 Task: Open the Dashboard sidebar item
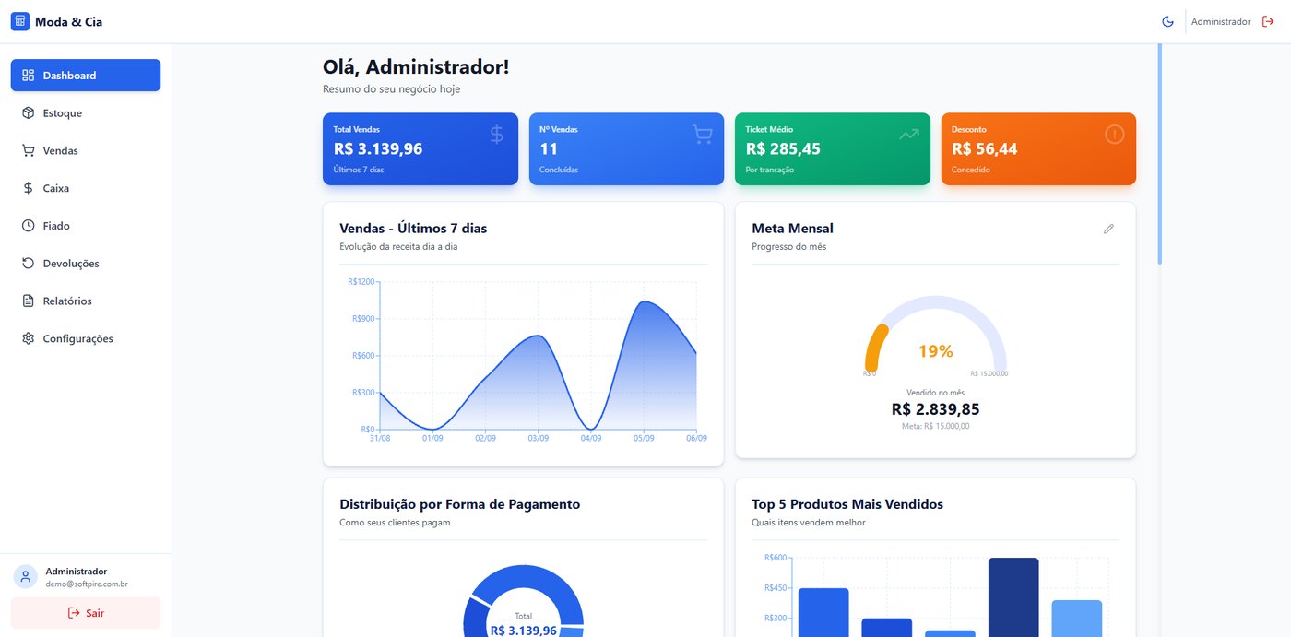86,76
